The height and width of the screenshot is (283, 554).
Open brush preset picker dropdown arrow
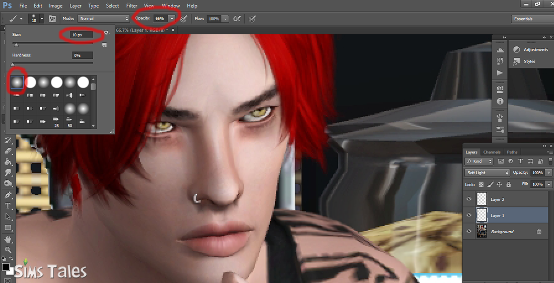point(42,18)
